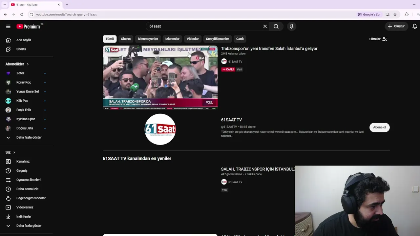The height and width of the screenshot is (236, 420).
Task: Select the Tümü filter chip
Action: click(x=110, y=39)
